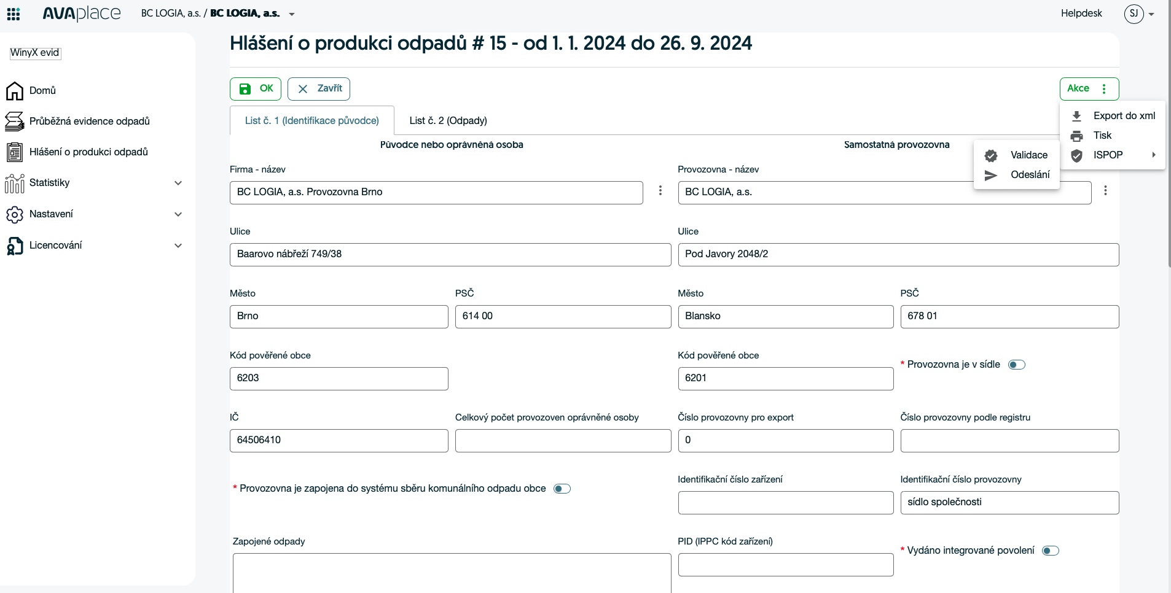Expand the ISPOP submenu arrow
Viewport: 1171px width, 593px height.
coord(1154,155)
